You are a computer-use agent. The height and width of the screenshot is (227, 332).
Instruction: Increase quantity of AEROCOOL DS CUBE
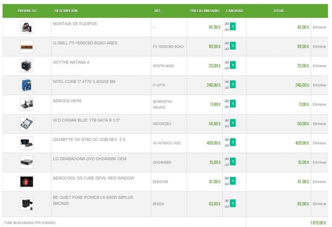pos(227,178)
